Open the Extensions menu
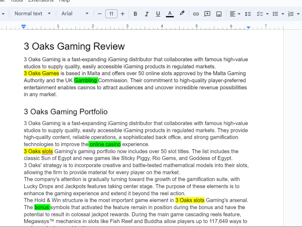The height and width of the screenshot is (227, 302). click(41, 1)
